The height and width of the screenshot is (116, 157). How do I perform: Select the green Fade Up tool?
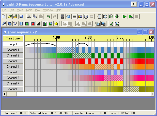pyautogui.click(x=45, y=24)
